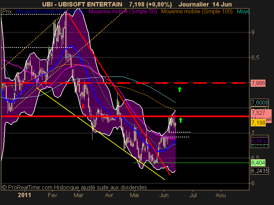Click the green up arrow below 7,327 line

pyautogui.click(x=181, y=120)
